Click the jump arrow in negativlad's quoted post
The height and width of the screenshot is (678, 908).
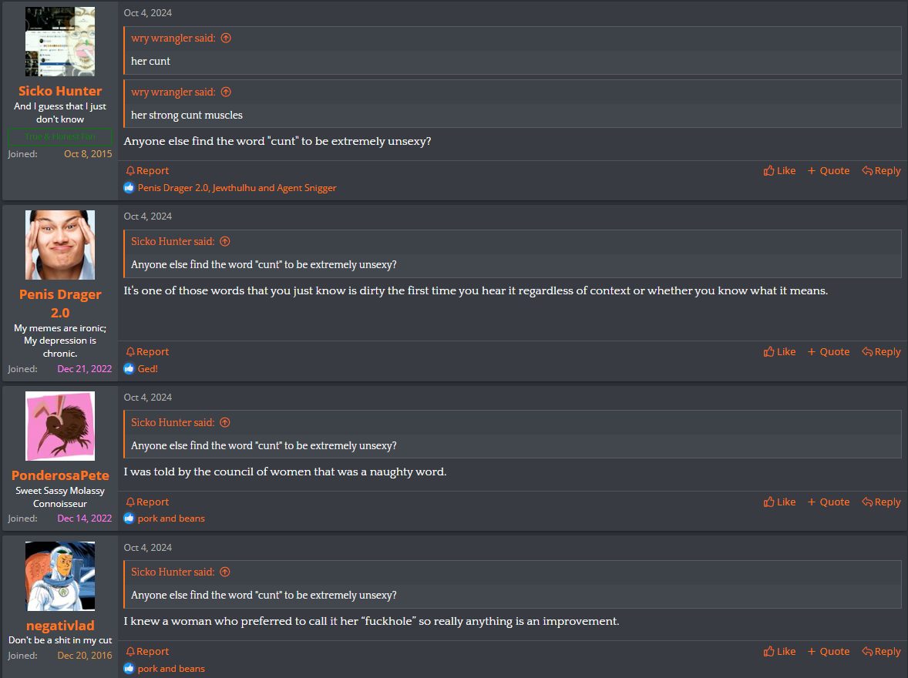pyautogui.click(x=225, y=572)
